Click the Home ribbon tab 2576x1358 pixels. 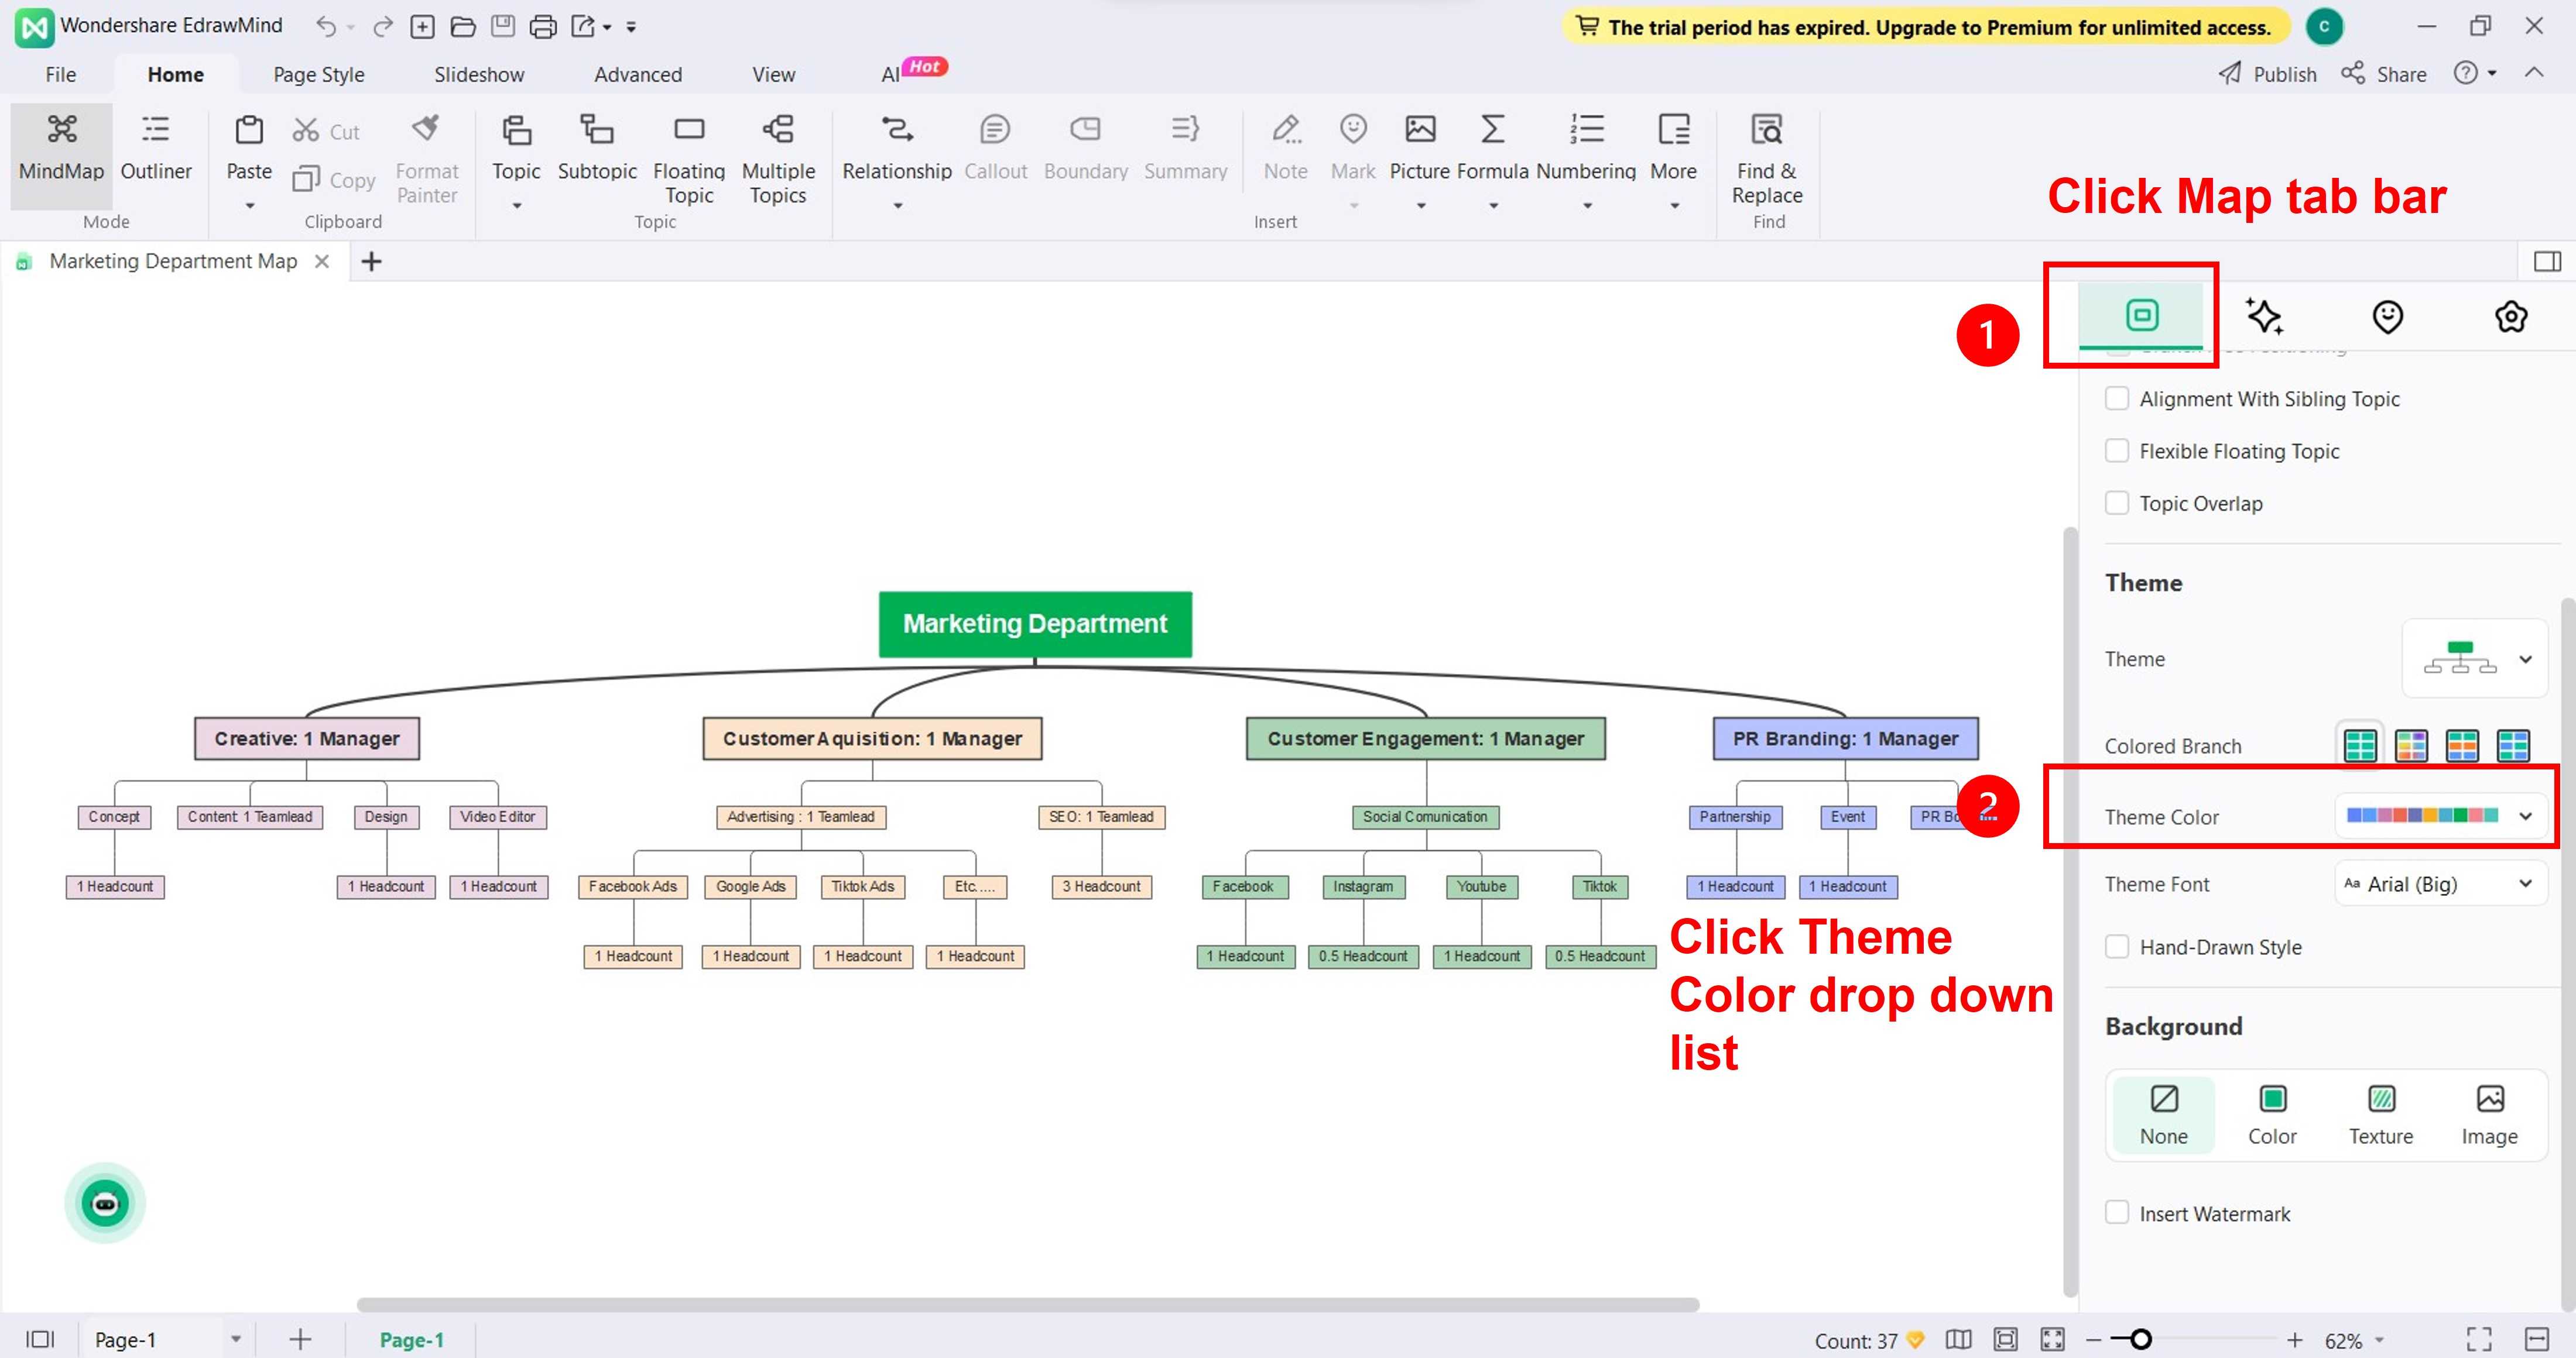pos(176,73)
